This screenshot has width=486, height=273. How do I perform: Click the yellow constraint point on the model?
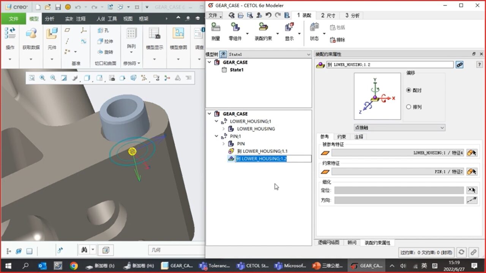click(x=133, y=152)
